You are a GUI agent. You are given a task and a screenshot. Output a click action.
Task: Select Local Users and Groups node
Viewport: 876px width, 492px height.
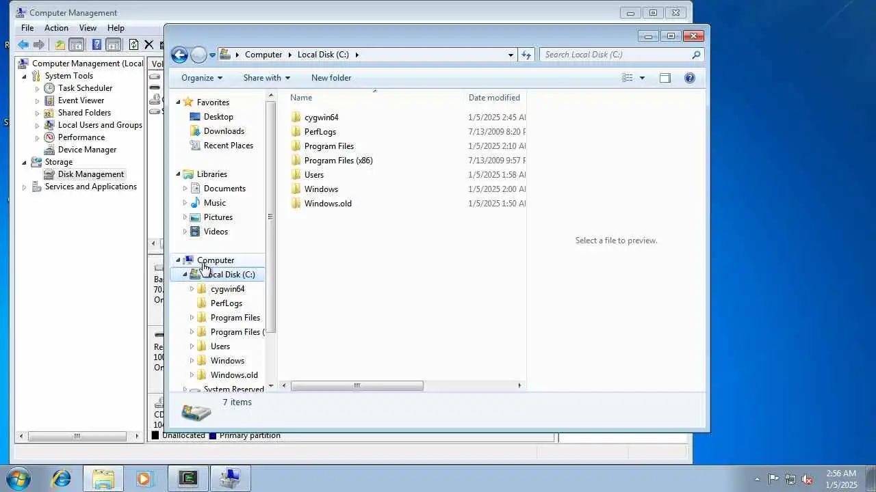tap(100, 125)
